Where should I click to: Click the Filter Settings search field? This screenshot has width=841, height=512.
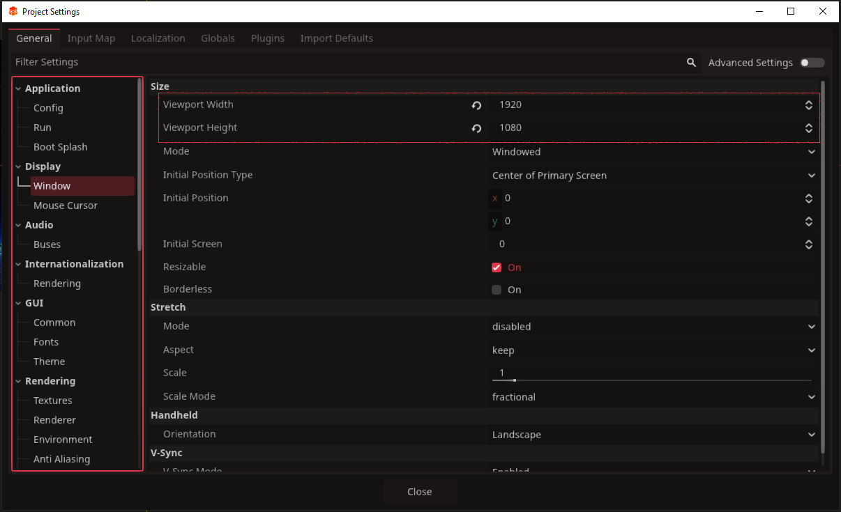point(355,62)
